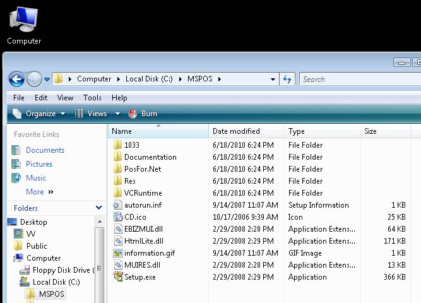The image size is (421, 303).
Task: Select the 1033 folder icon
Action: coord(117,145)
